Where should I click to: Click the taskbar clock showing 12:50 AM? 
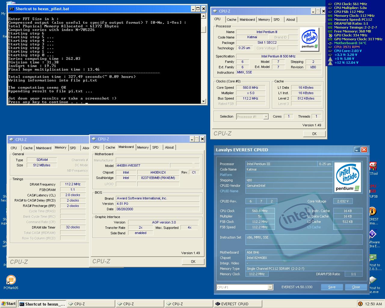[373, 304]
